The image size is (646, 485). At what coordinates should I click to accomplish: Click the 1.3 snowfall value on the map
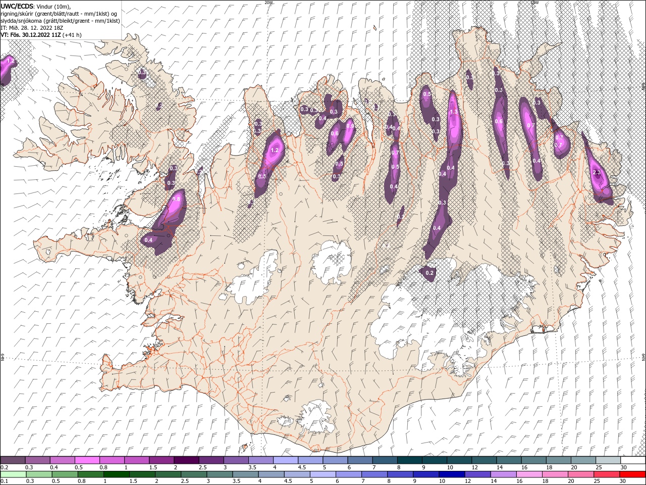coord(453,112)
